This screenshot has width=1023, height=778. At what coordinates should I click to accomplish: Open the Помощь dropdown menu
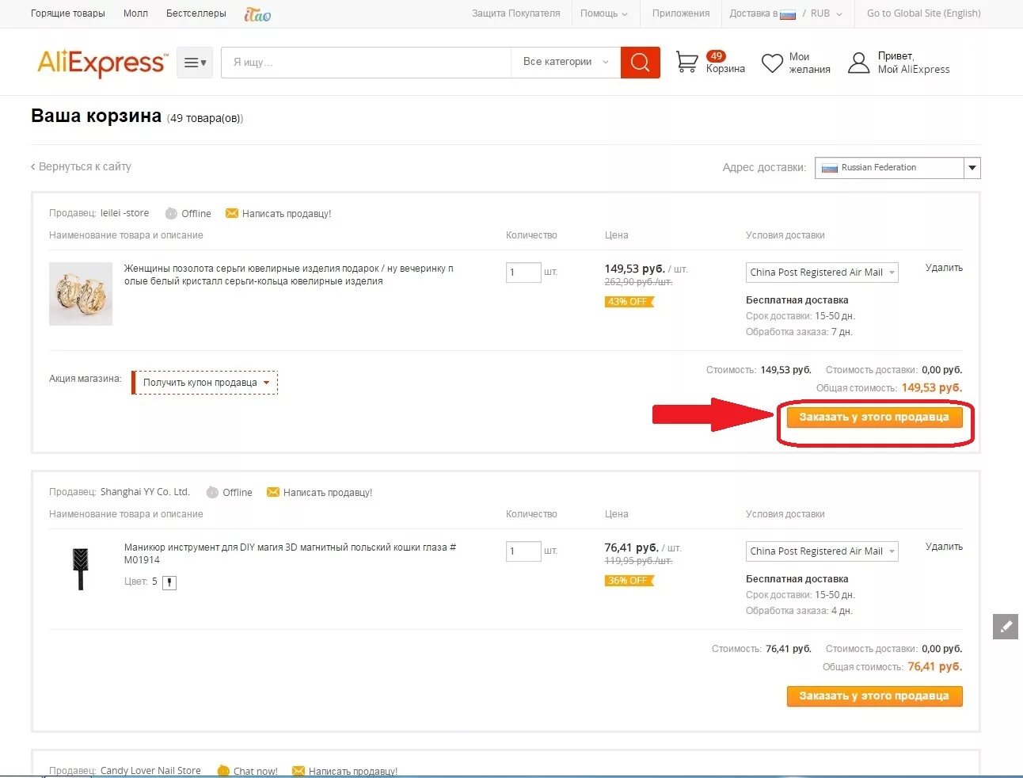tap(604, 13)
